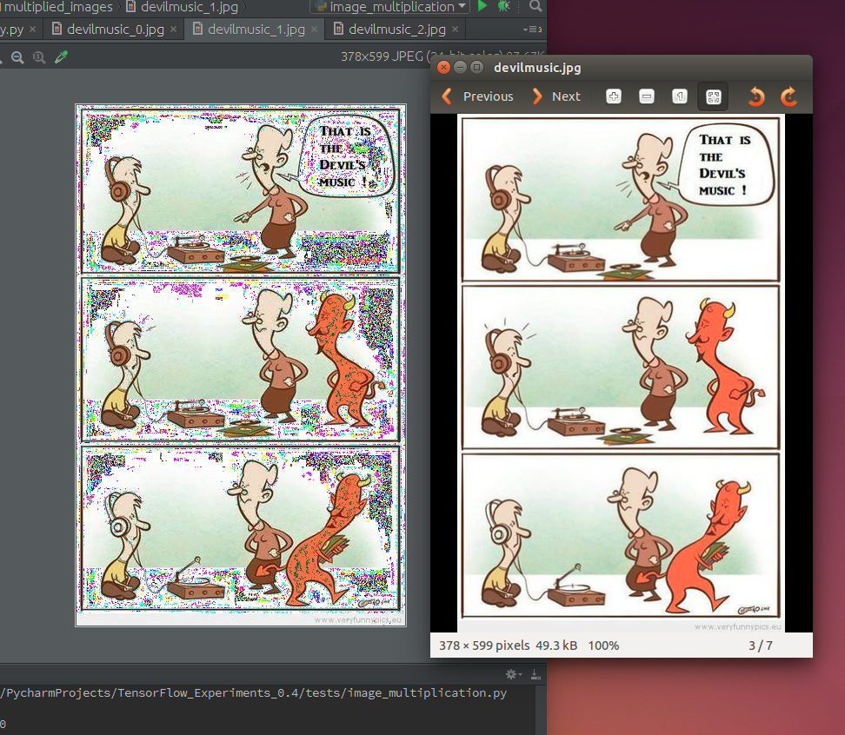Open the run panel gear settings dropdown

[x=514, y=673]
